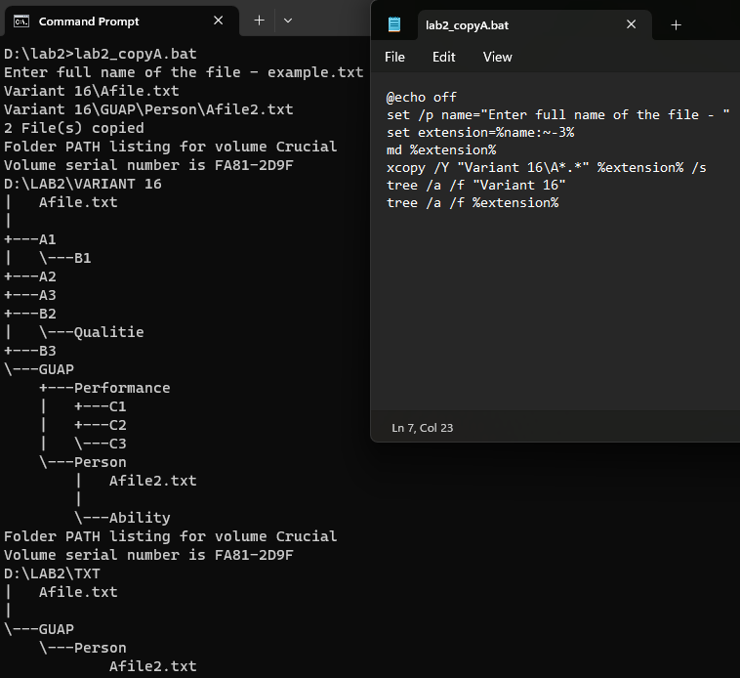Click the md %extension% line

click(x=441, y=150)
